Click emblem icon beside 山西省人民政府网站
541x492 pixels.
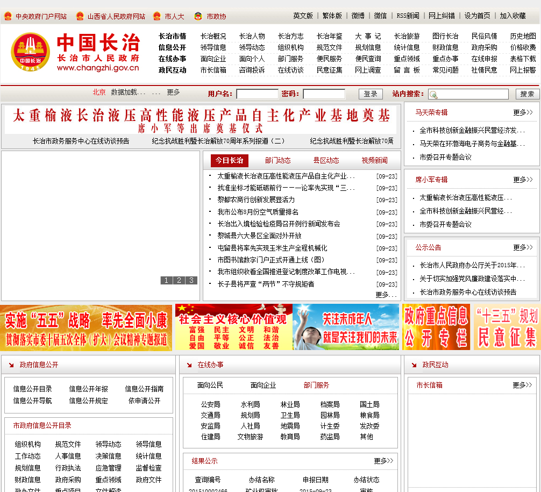[80, 16]
